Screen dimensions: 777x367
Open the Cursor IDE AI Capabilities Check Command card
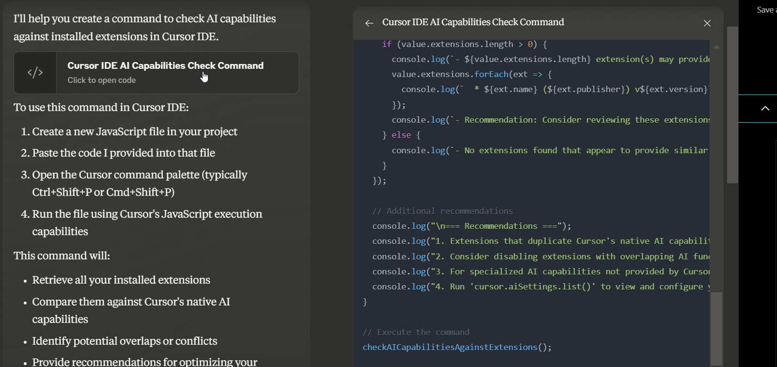click(165, 65)
